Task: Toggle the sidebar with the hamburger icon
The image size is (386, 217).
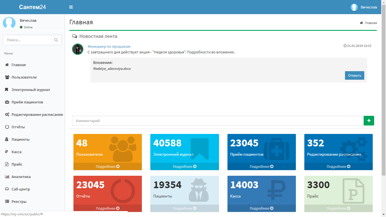Action: click(x=71, y=7)
